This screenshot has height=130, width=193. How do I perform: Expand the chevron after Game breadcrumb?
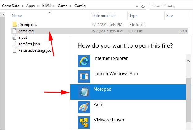(x=71, y=6)
